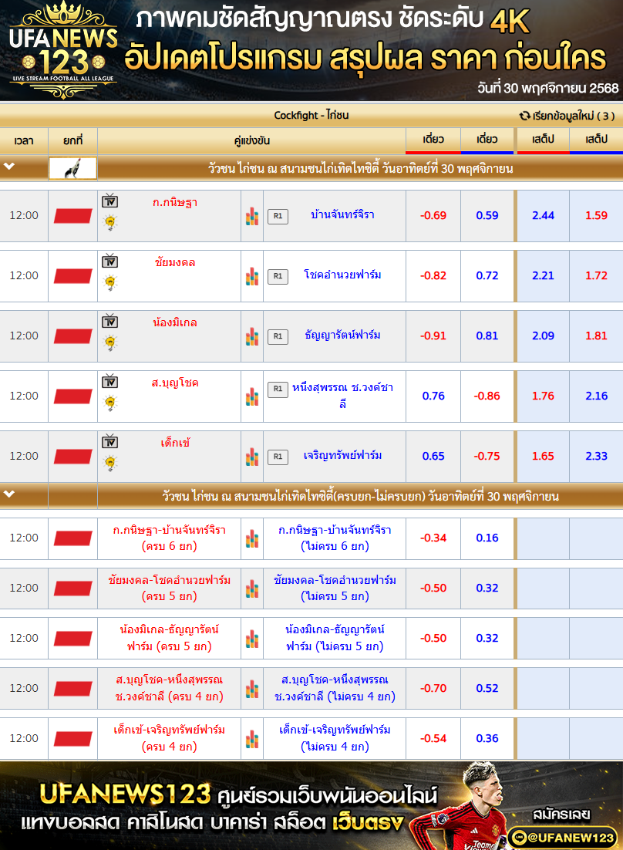
Task: Click the rooster thumbnail in the section header
Action: point(72,168)
